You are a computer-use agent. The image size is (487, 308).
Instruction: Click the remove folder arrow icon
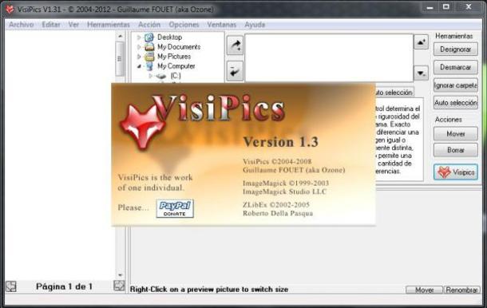[x=235, y=71]
